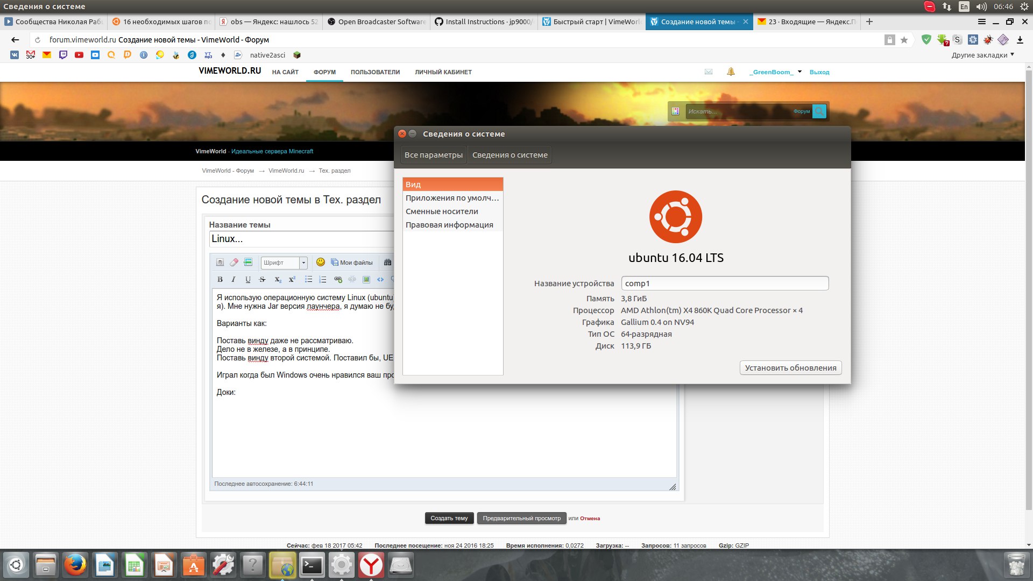The width and height of the screenshot is (1033, 581).
Task: Toggle bulleted list in editor
Action: pos(308,279)
